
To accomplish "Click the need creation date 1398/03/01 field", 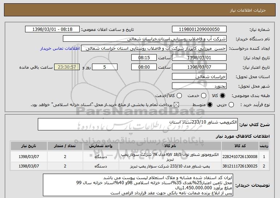I will [199, 58].
